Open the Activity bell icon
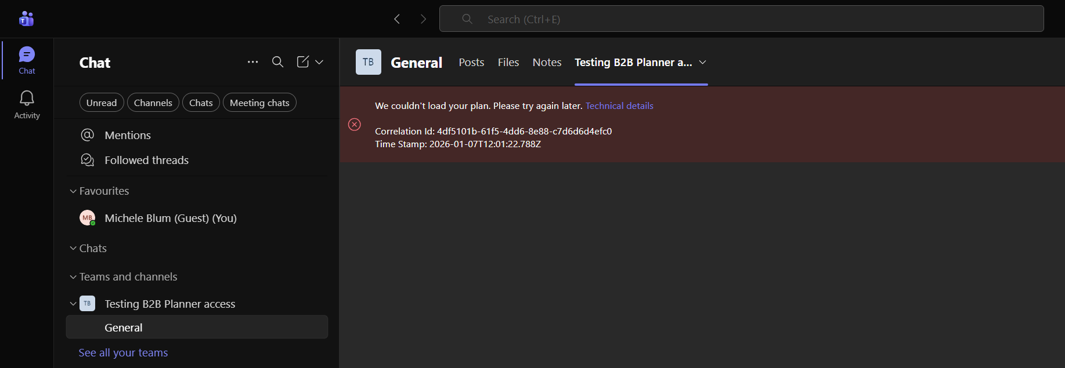The height and width of the screenshot is (368, 1065). click(x=27, y=104)
